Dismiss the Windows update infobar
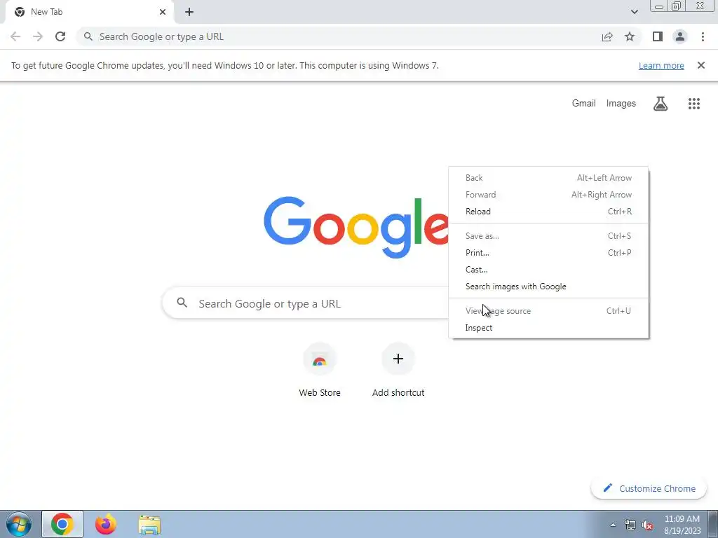 (701, 65)
